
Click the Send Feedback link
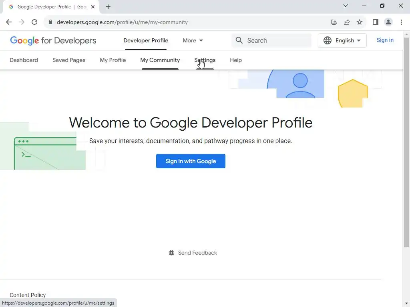197,253
